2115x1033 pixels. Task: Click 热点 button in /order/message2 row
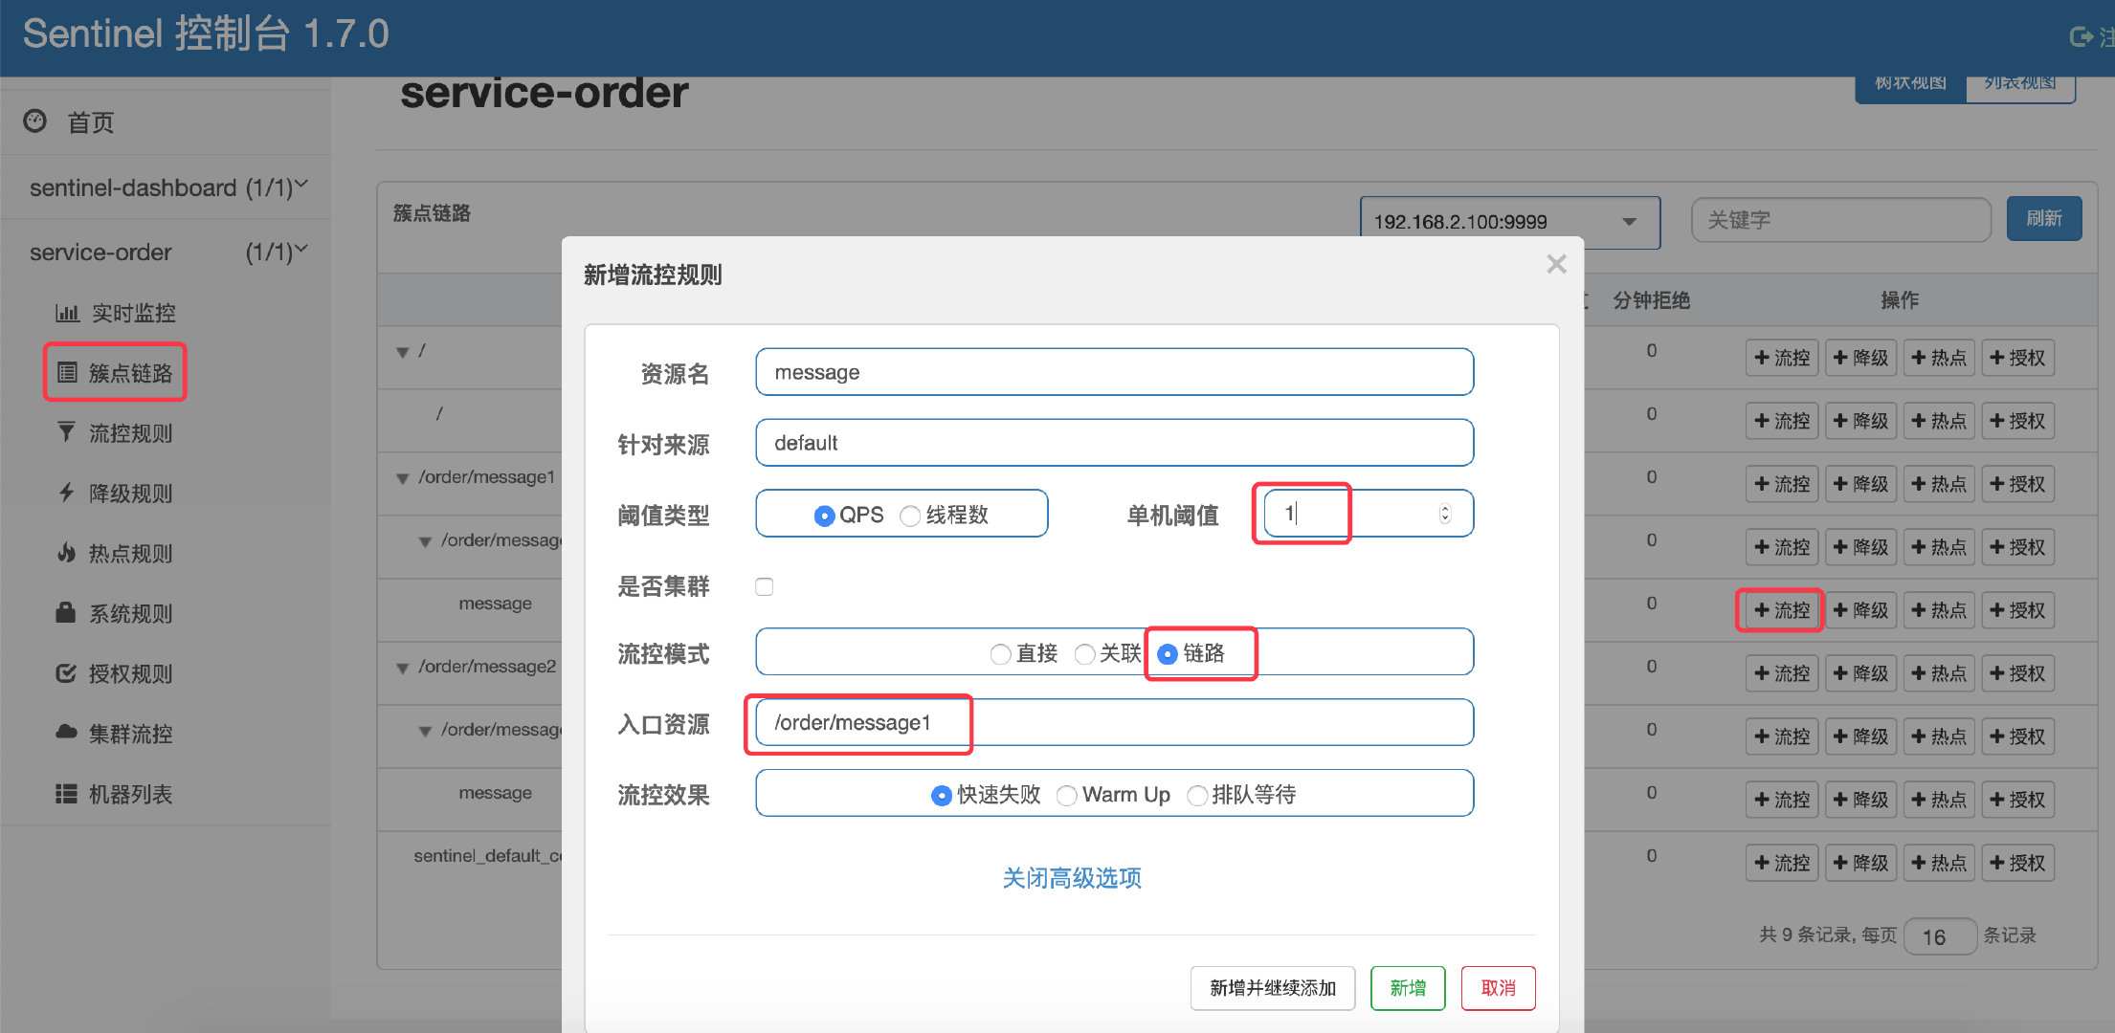[1939, 673]
